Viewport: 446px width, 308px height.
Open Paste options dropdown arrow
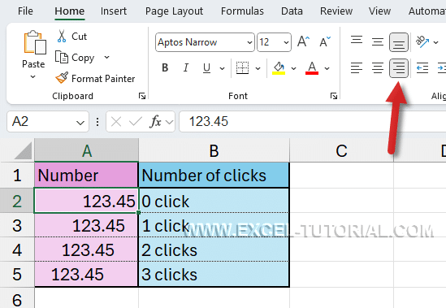33,76
